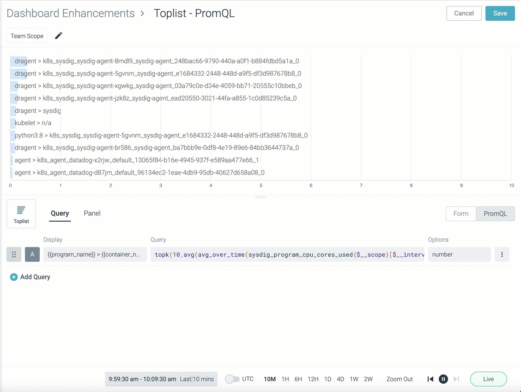
Task: Go back to Dashboard Enhancements breadcrumb
Action: coord(71,13)
